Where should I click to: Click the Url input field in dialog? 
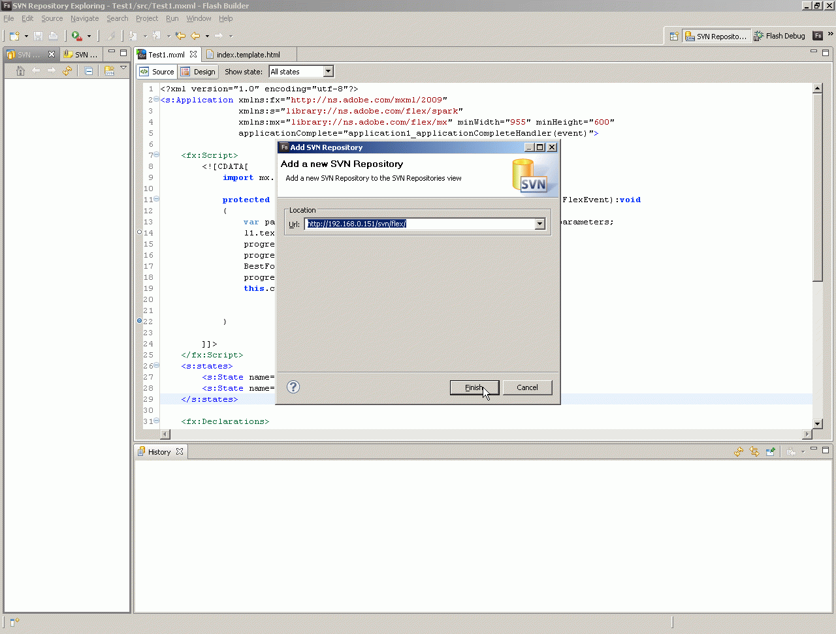420,224
